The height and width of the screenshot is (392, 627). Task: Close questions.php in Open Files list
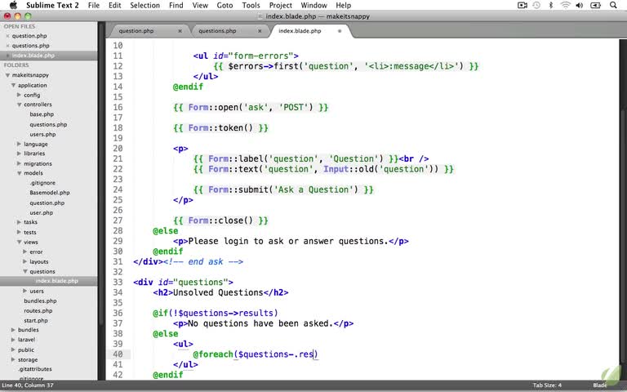click(7, 46)
